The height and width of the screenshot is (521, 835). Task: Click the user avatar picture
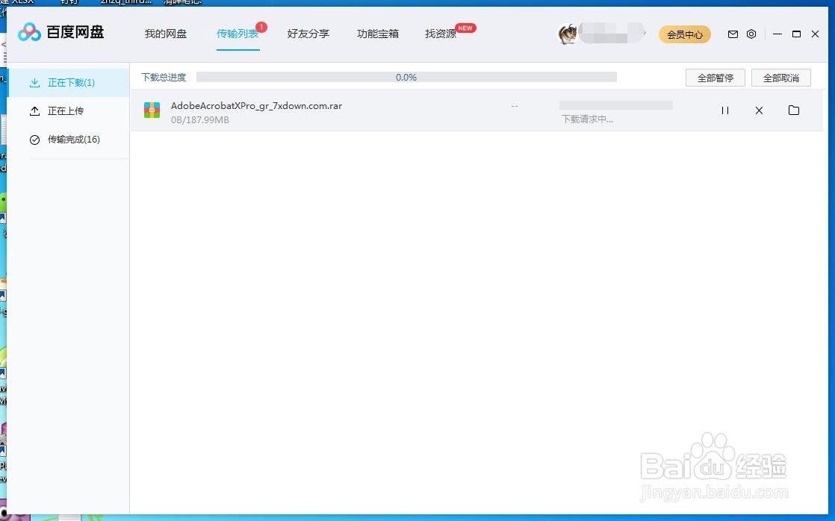pyautogui.click(x=568, y=34)
